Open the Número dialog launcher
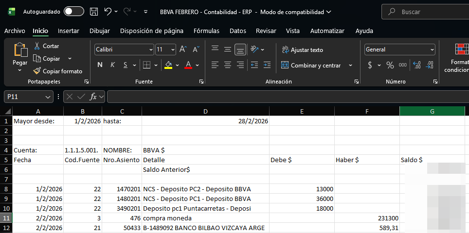 coord(436,82)
